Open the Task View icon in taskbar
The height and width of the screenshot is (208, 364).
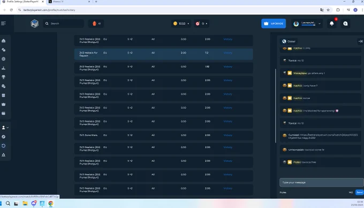click(x=16, y=203)
